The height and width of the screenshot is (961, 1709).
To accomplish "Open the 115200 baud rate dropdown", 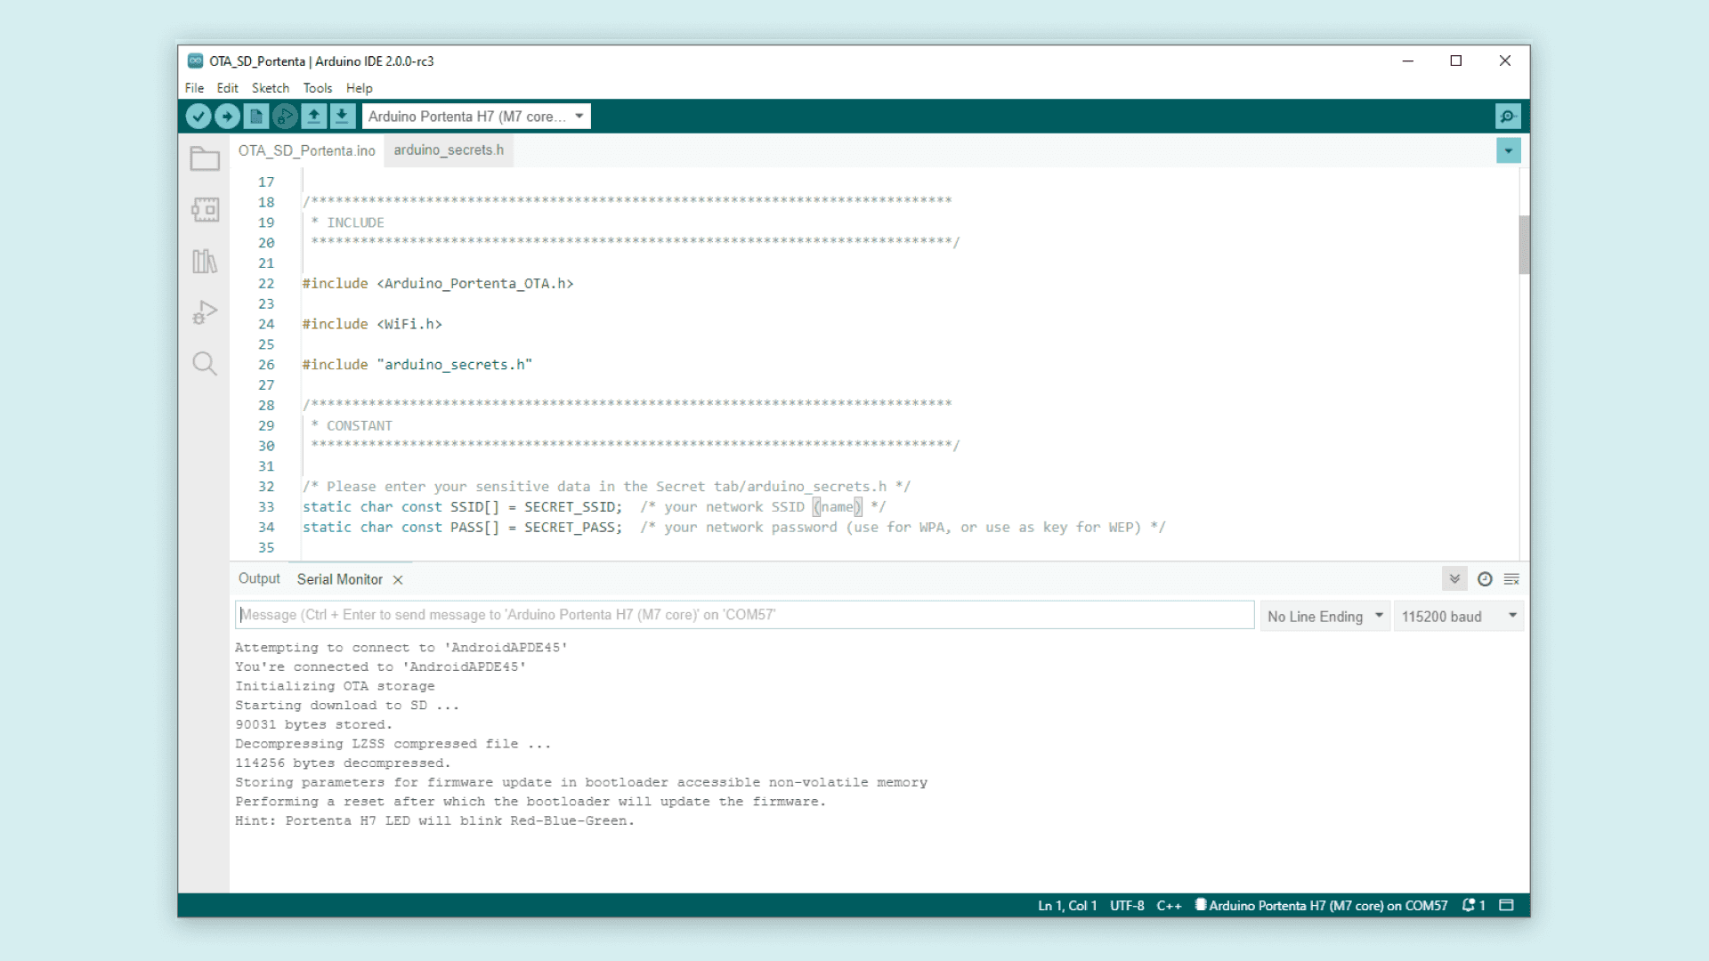I will click(x=1458, y=617).
